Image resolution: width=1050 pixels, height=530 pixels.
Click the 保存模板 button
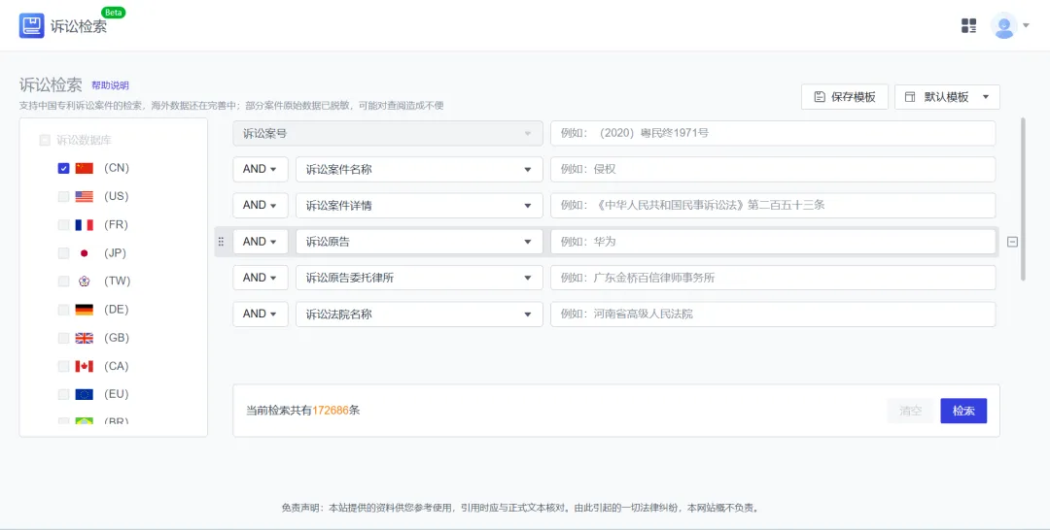point(845,97)
